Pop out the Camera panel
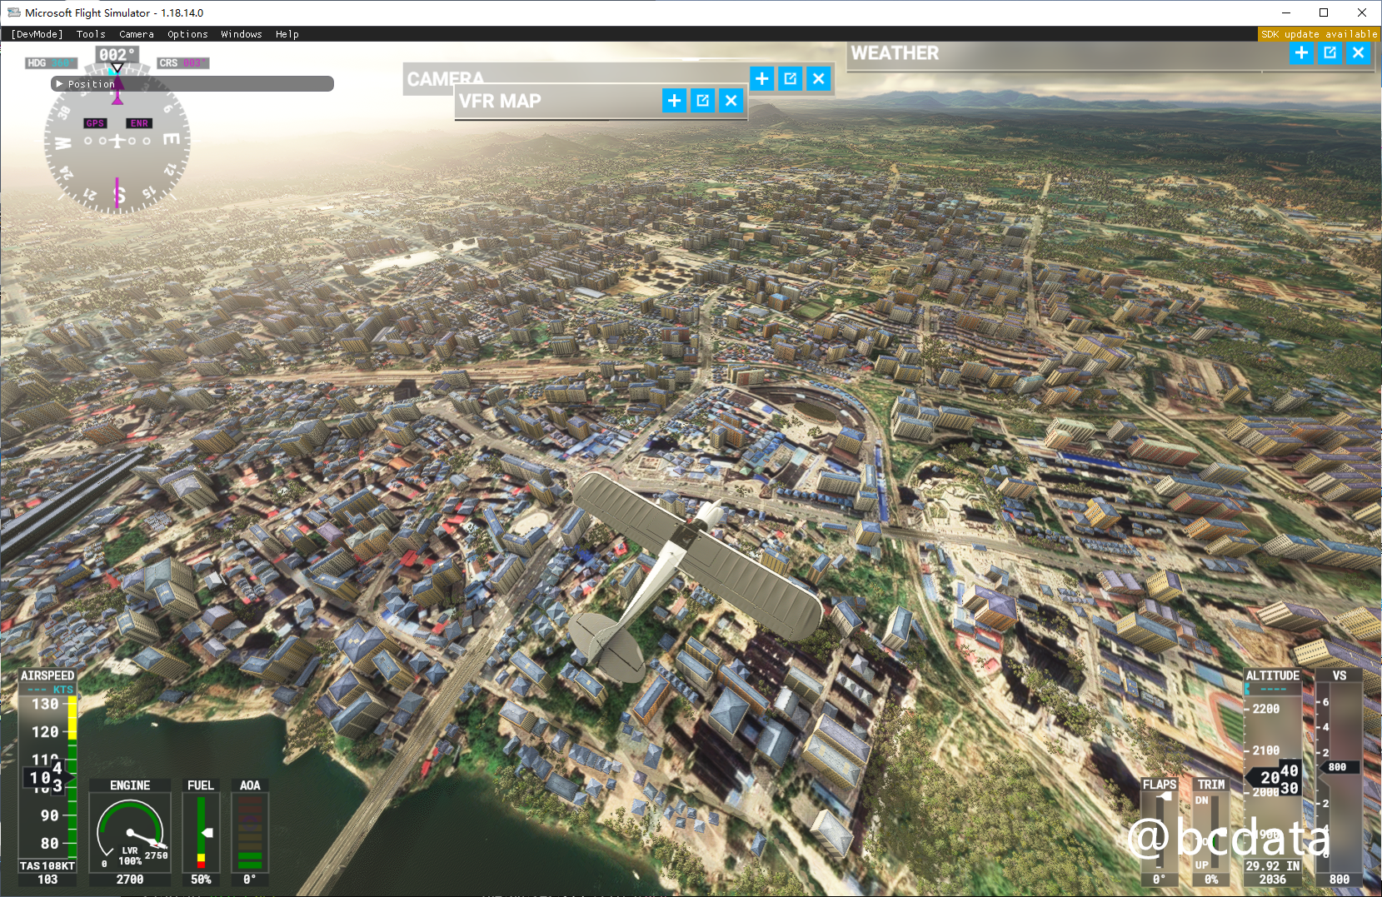 791,79
